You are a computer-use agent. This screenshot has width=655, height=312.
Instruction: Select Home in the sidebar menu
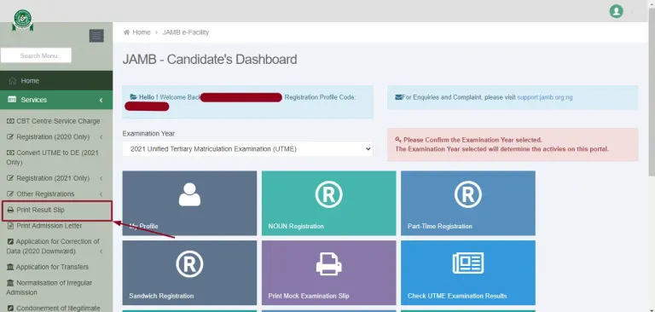[x=56, y=81]
